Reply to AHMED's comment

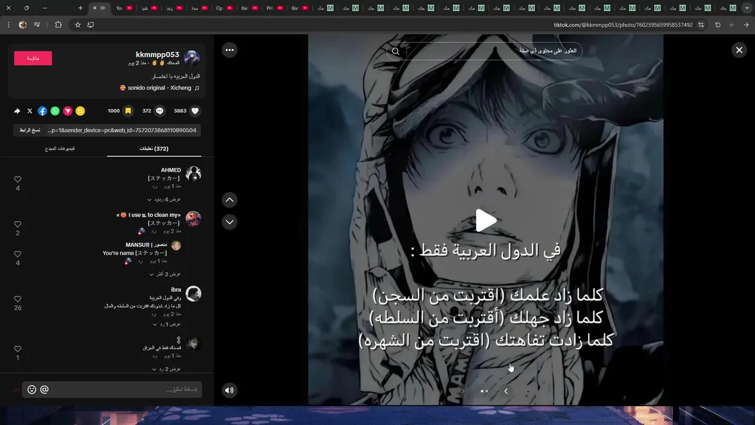point(155,186)
